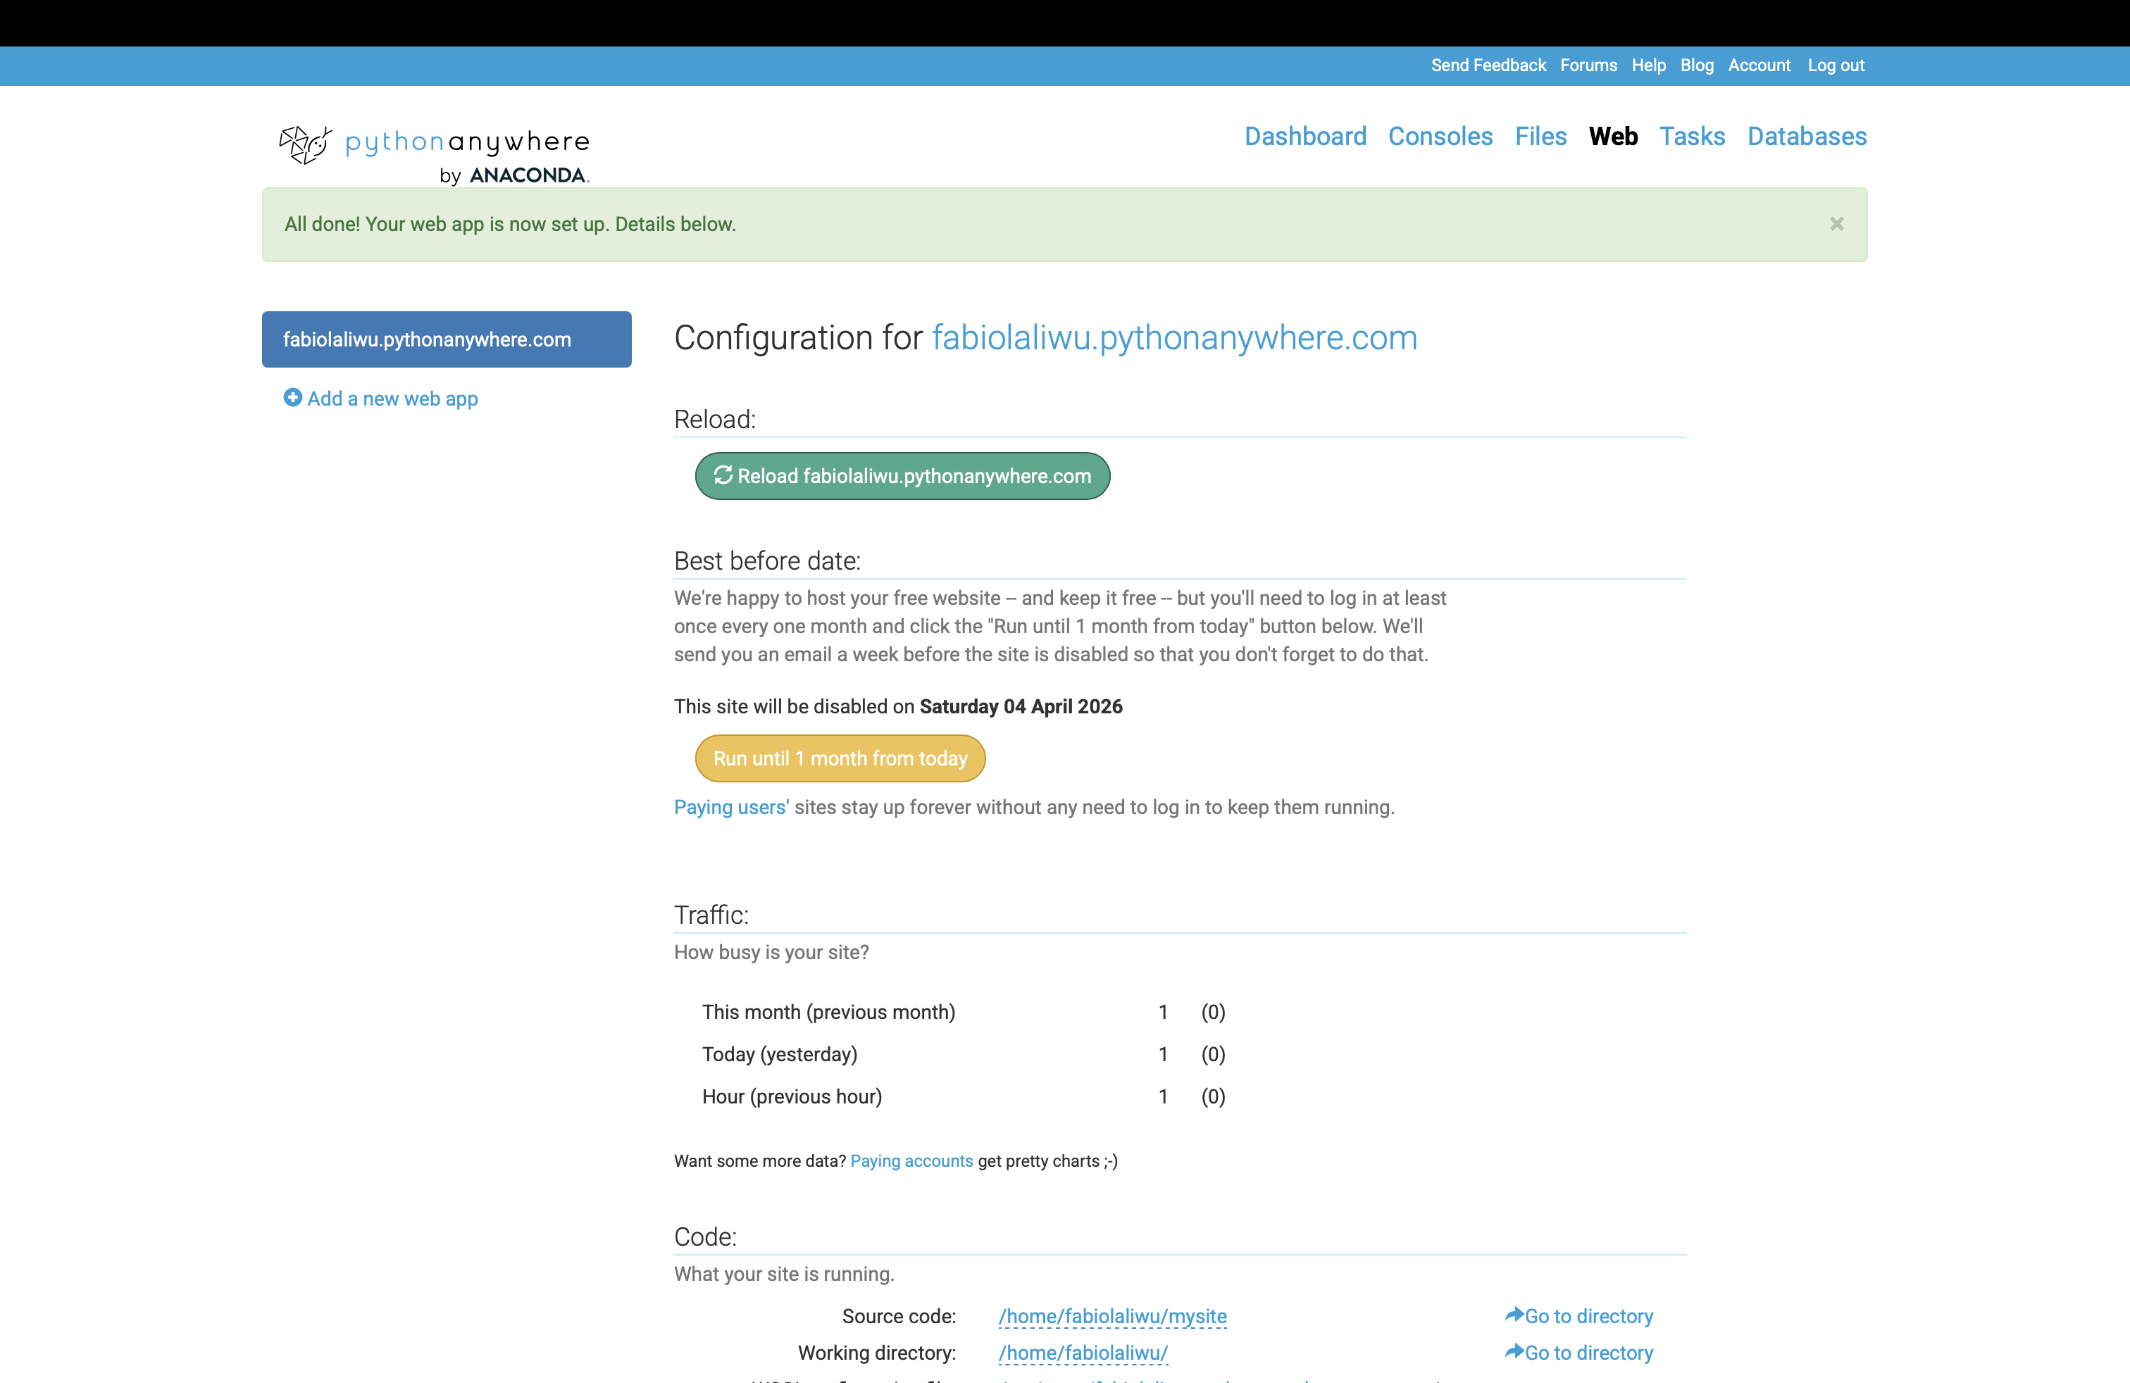Click the refresh icon in the Reload button
Screen dimensions: 2130x1383
(723, 475)
